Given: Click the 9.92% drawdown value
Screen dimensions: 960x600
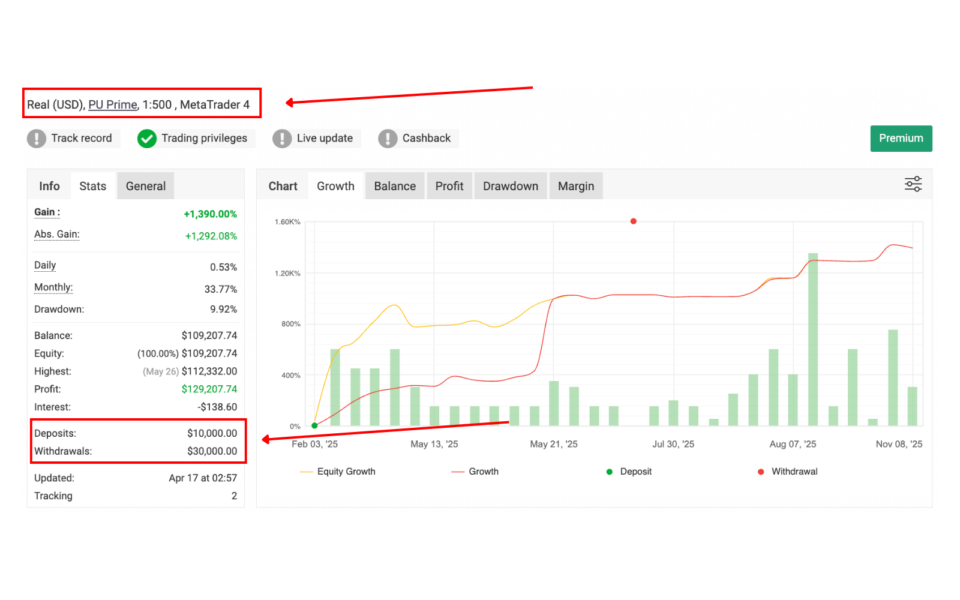Looking at the screenshot, I should pyautogui.click(x=223, y=310).
